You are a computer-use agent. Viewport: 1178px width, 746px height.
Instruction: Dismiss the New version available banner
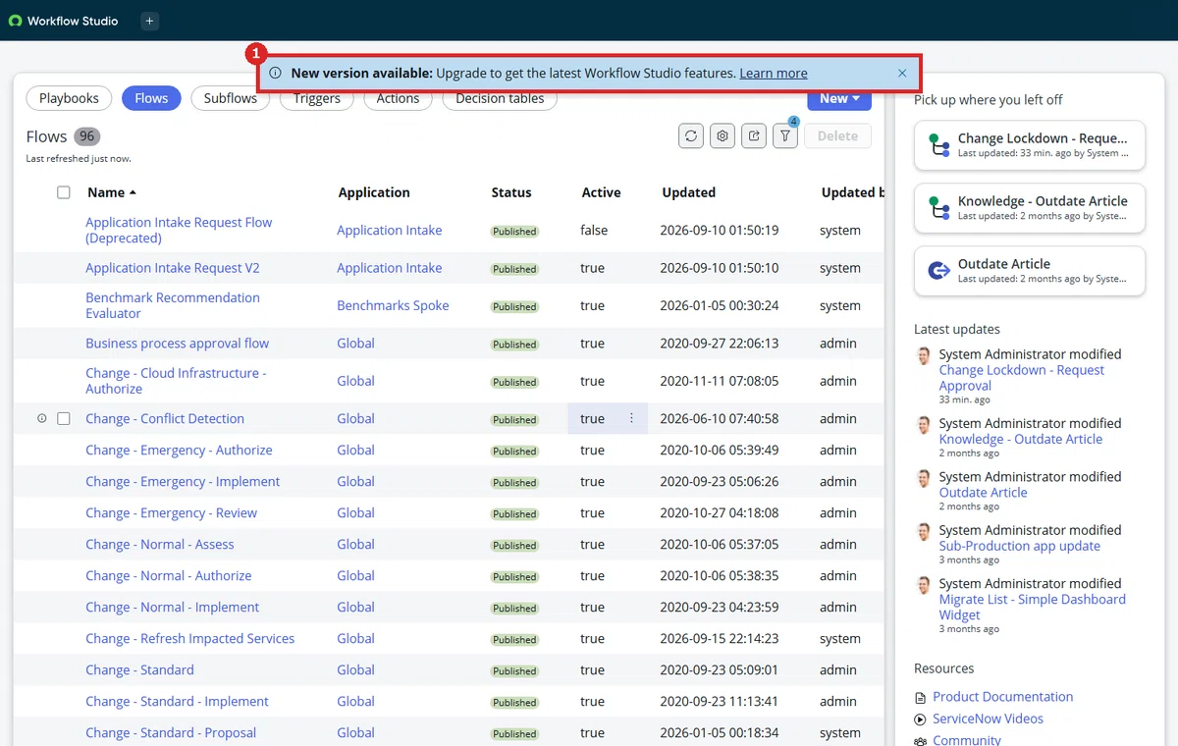click(x=902, y=74)
